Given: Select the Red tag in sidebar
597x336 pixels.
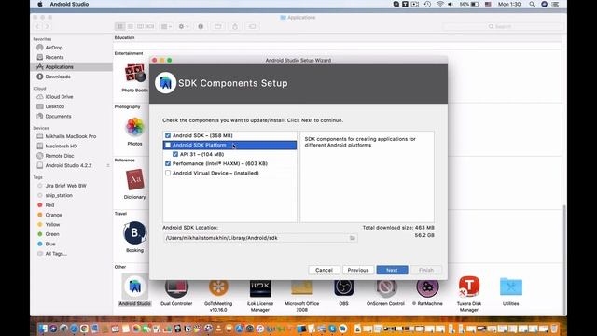Looking at the screenshot, I should [49, 205].
